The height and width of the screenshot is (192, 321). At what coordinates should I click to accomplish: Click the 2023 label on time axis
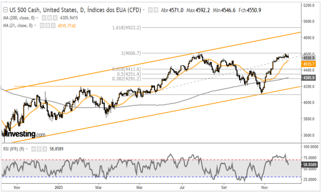point(59,188)
